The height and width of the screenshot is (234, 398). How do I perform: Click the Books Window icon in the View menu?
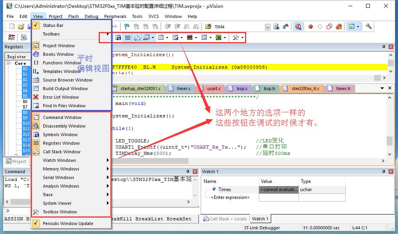click(x=36, y=54)
